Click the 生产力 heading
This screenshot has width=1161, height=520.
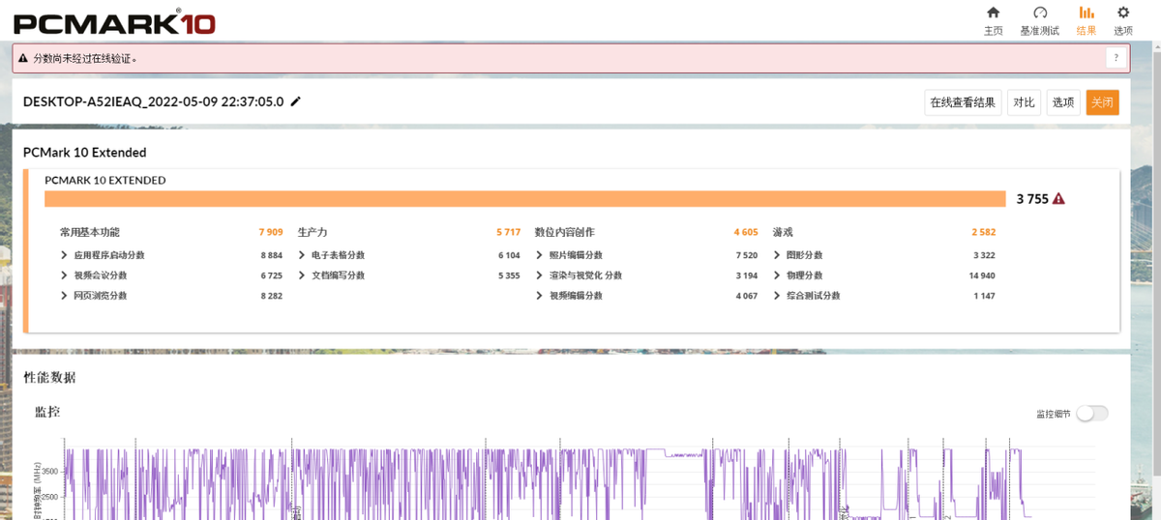pos(313,233)
